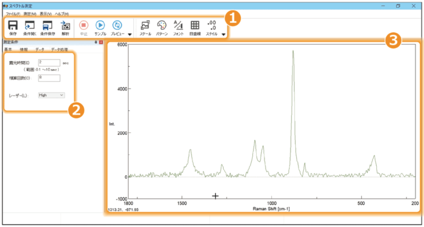Click the スタイル (Style) icon
Image resolution: width=424 pixels, height=227 pixels.
(x=212, y=27)
